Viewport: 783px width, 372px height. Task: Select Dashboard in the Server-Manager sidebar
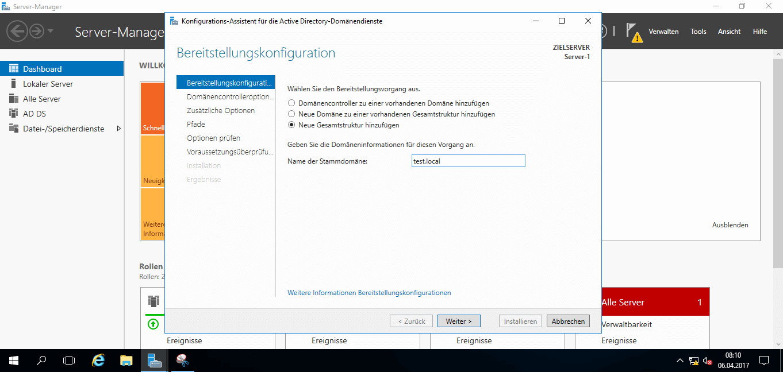point(62,69)
